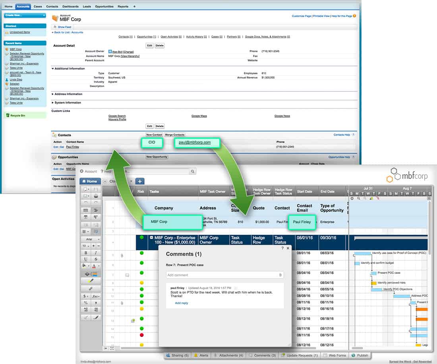Viewport: 437px width, 364px height.
Task: Collapse the MBF Corp - Enterprise row
Action: 151,238
